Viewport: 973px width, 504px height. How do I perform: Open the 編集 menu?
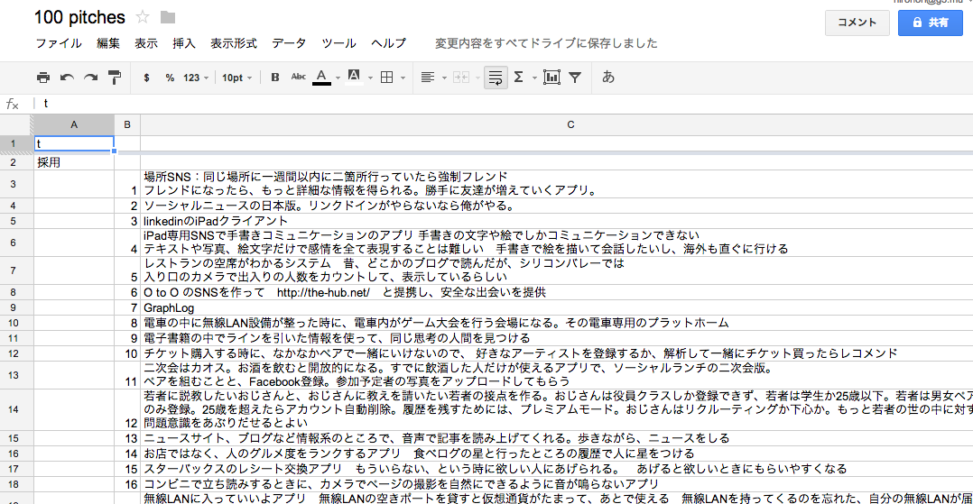click(x=108, y=43)
